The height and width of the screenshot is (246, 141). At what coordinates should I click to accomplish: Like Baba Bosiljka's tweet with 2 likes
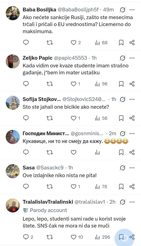76,43
